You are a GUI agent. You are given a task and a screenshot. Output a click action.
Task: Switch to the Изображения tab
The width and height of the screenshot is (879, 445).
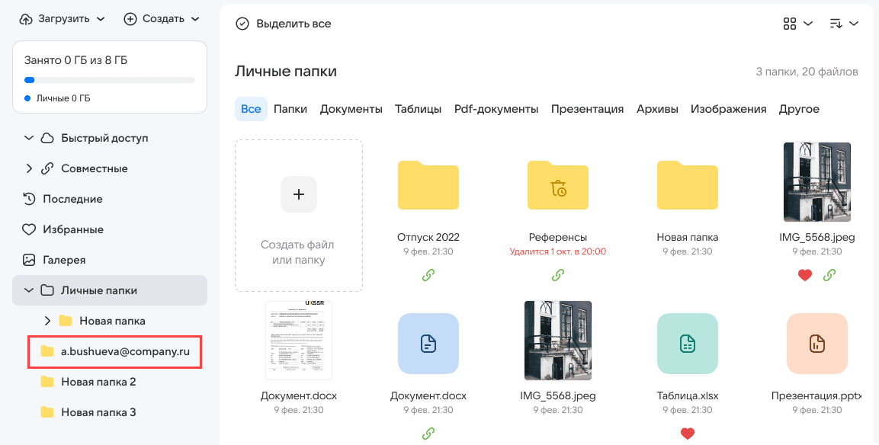pos(728,109)
